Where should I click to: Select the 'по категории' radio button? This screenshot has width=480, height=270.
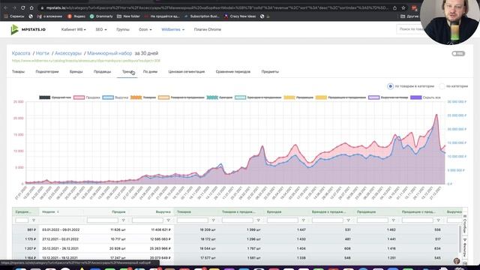tap(442, 86)
